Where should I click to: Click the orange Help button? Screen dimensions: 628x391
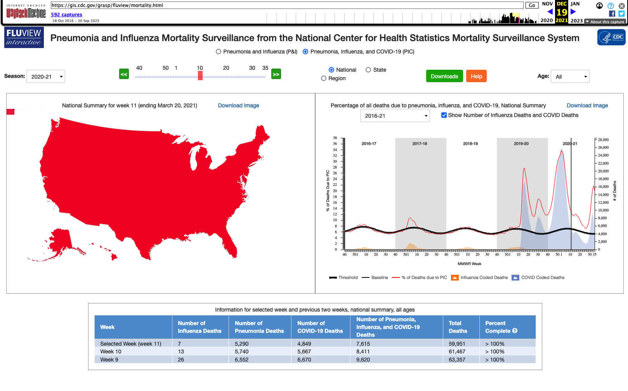click(476, 76)
